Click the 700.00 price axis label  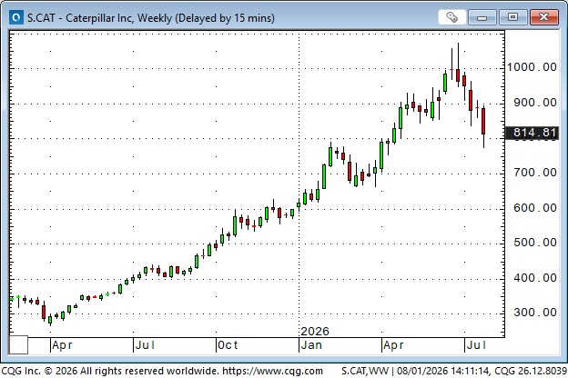point(535,173)
